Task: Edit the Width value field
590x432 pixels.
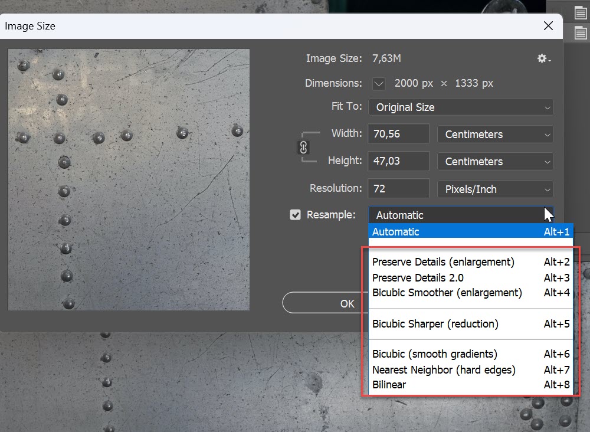Action: pos(398,133)
